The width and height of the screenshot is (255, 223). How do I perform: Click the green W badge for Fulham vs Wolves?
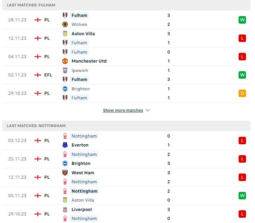242,20
